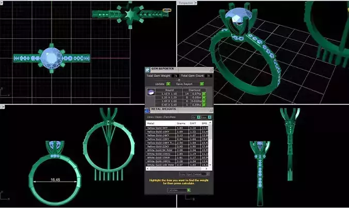The height and width of the screenshot is (208, 349).
Task: Toggle the first teal library button
Action: coord(199,117)
